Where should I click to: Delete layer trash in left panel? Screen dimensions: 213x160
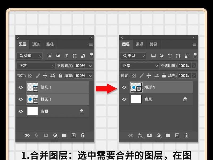[83, 135]
